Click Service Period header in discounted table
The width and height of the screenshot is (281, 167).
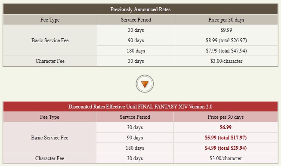[135, 117]
